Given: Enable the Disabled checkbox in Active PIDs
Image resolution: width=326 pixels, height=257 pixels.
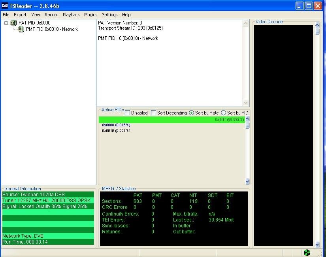Looking at the screenshot, I should pos(128,113).
